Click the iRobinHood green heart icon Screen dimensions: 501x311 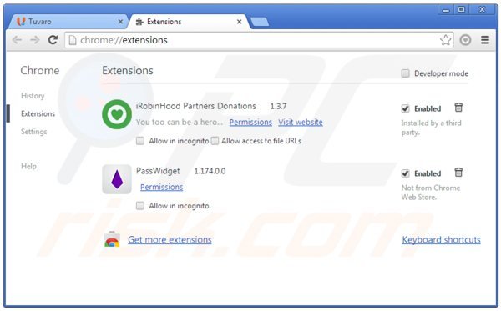(117, 114)
